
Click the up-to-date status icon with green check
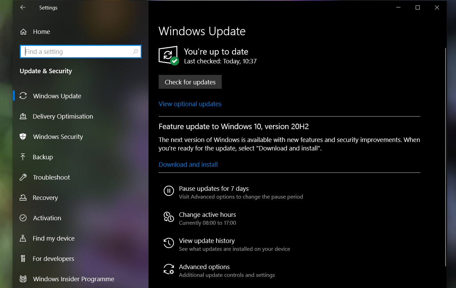pyautogui.click(x=168, y=55)
